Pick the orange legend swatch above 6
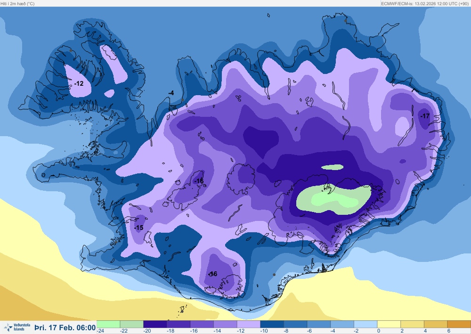The image size is (471, 334). (459, 324)
